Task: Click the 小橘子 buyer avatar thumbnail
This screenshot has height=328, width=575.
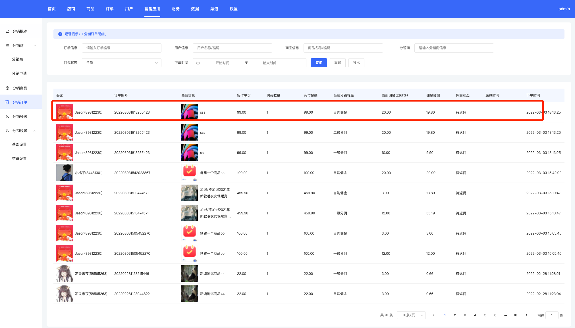Action: [x=65, y=173]
